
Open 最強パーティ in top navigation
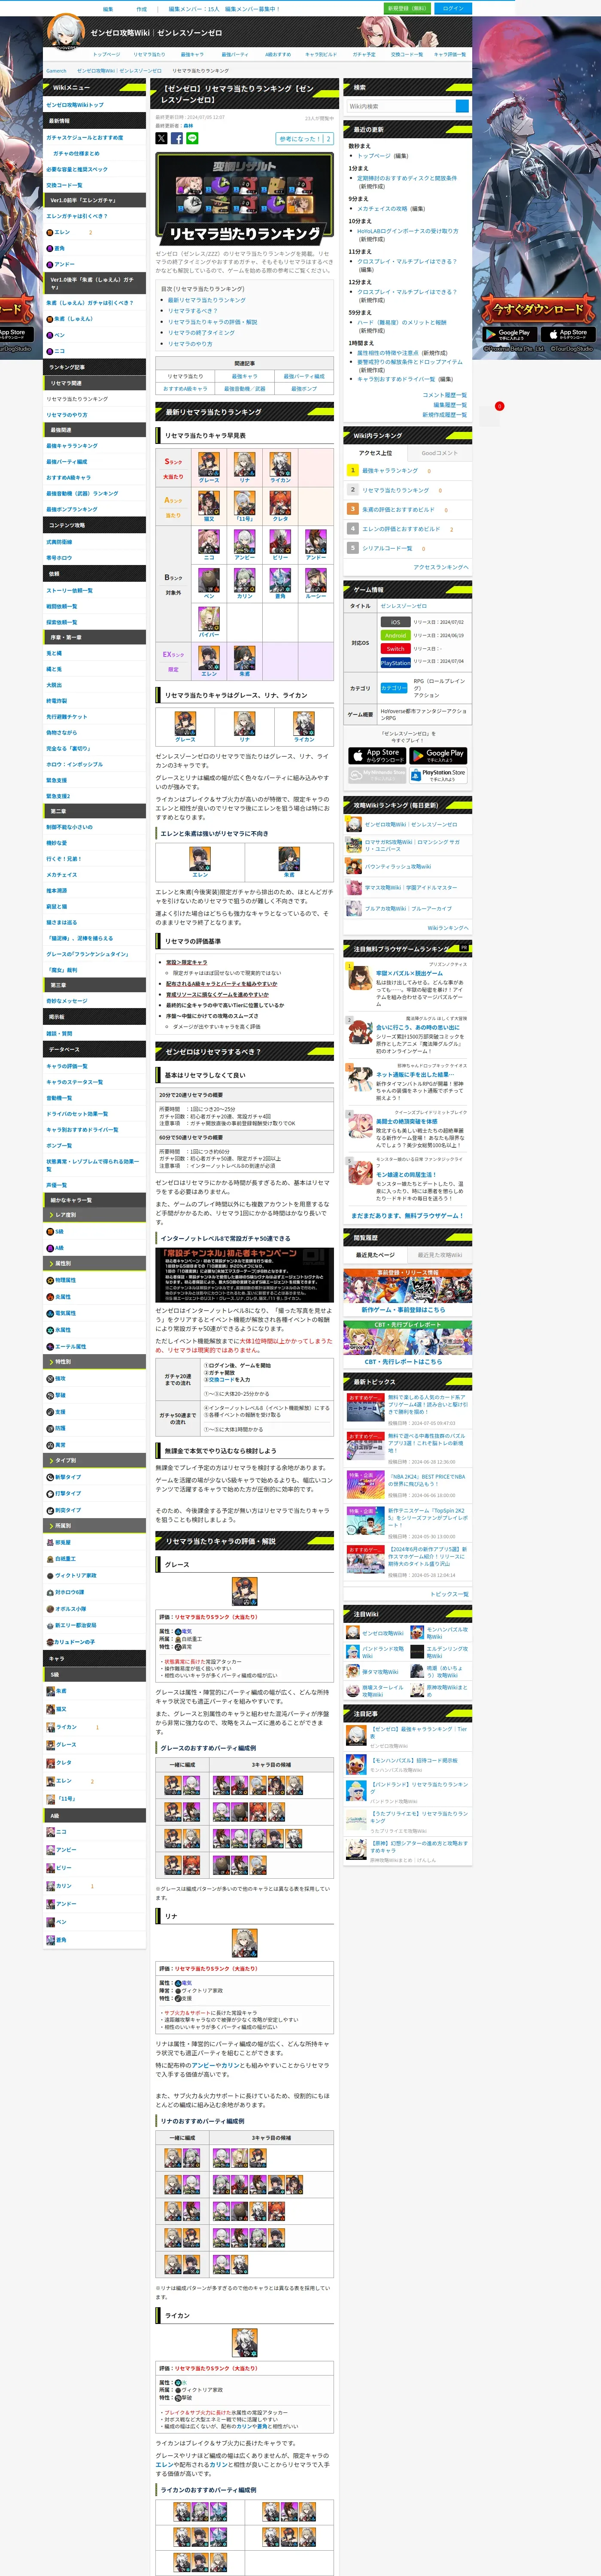235,55
